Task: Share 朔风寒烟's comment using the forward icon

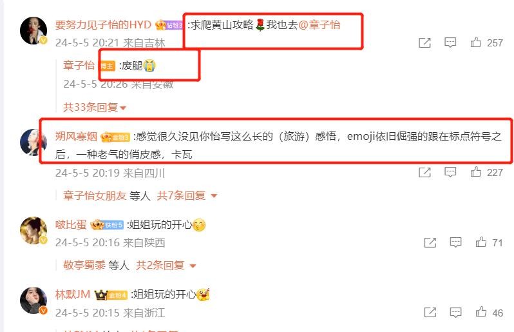Action: pos(424,172)
